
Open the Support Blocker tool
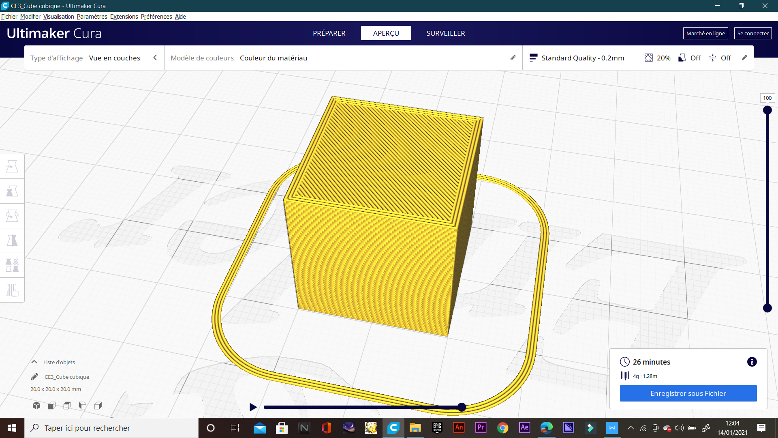(12, 290)
